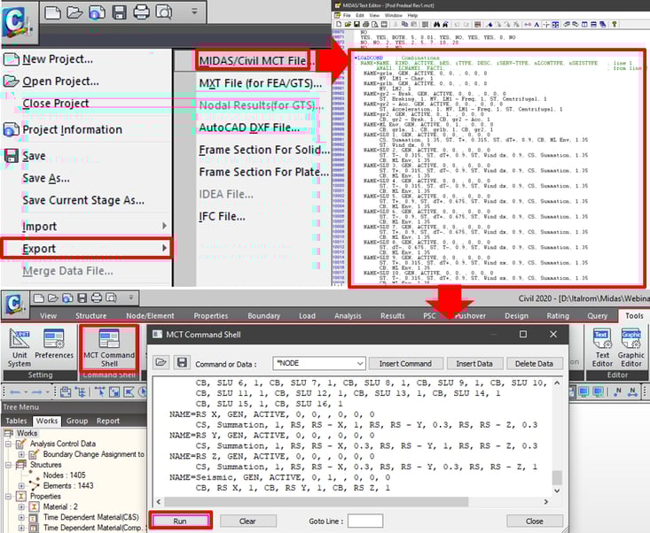The image size is (650, 533).
Task: Open the Group tab in Tree Menu
Action: (x=77, y=421)
